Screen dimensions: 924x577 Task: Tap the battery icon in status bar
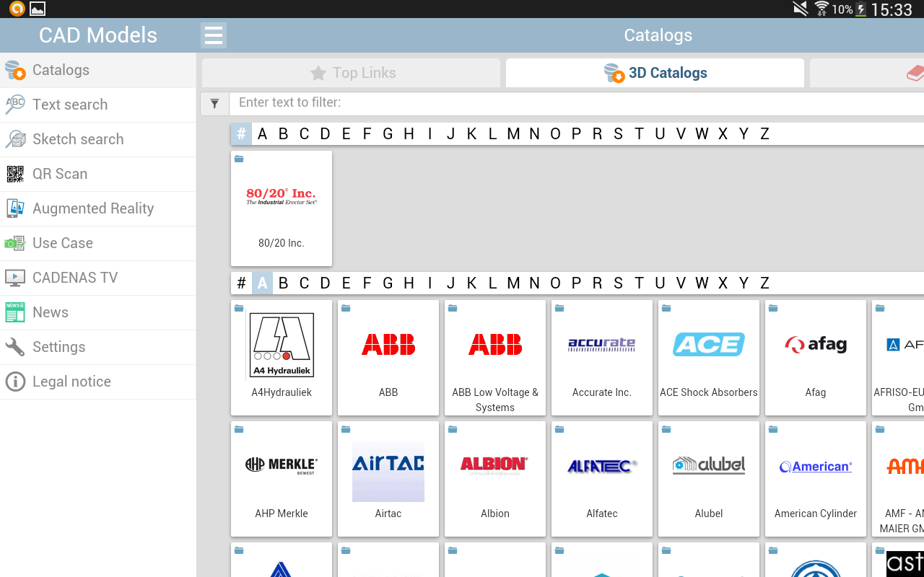pyautogui.click(x=861, y=9)
